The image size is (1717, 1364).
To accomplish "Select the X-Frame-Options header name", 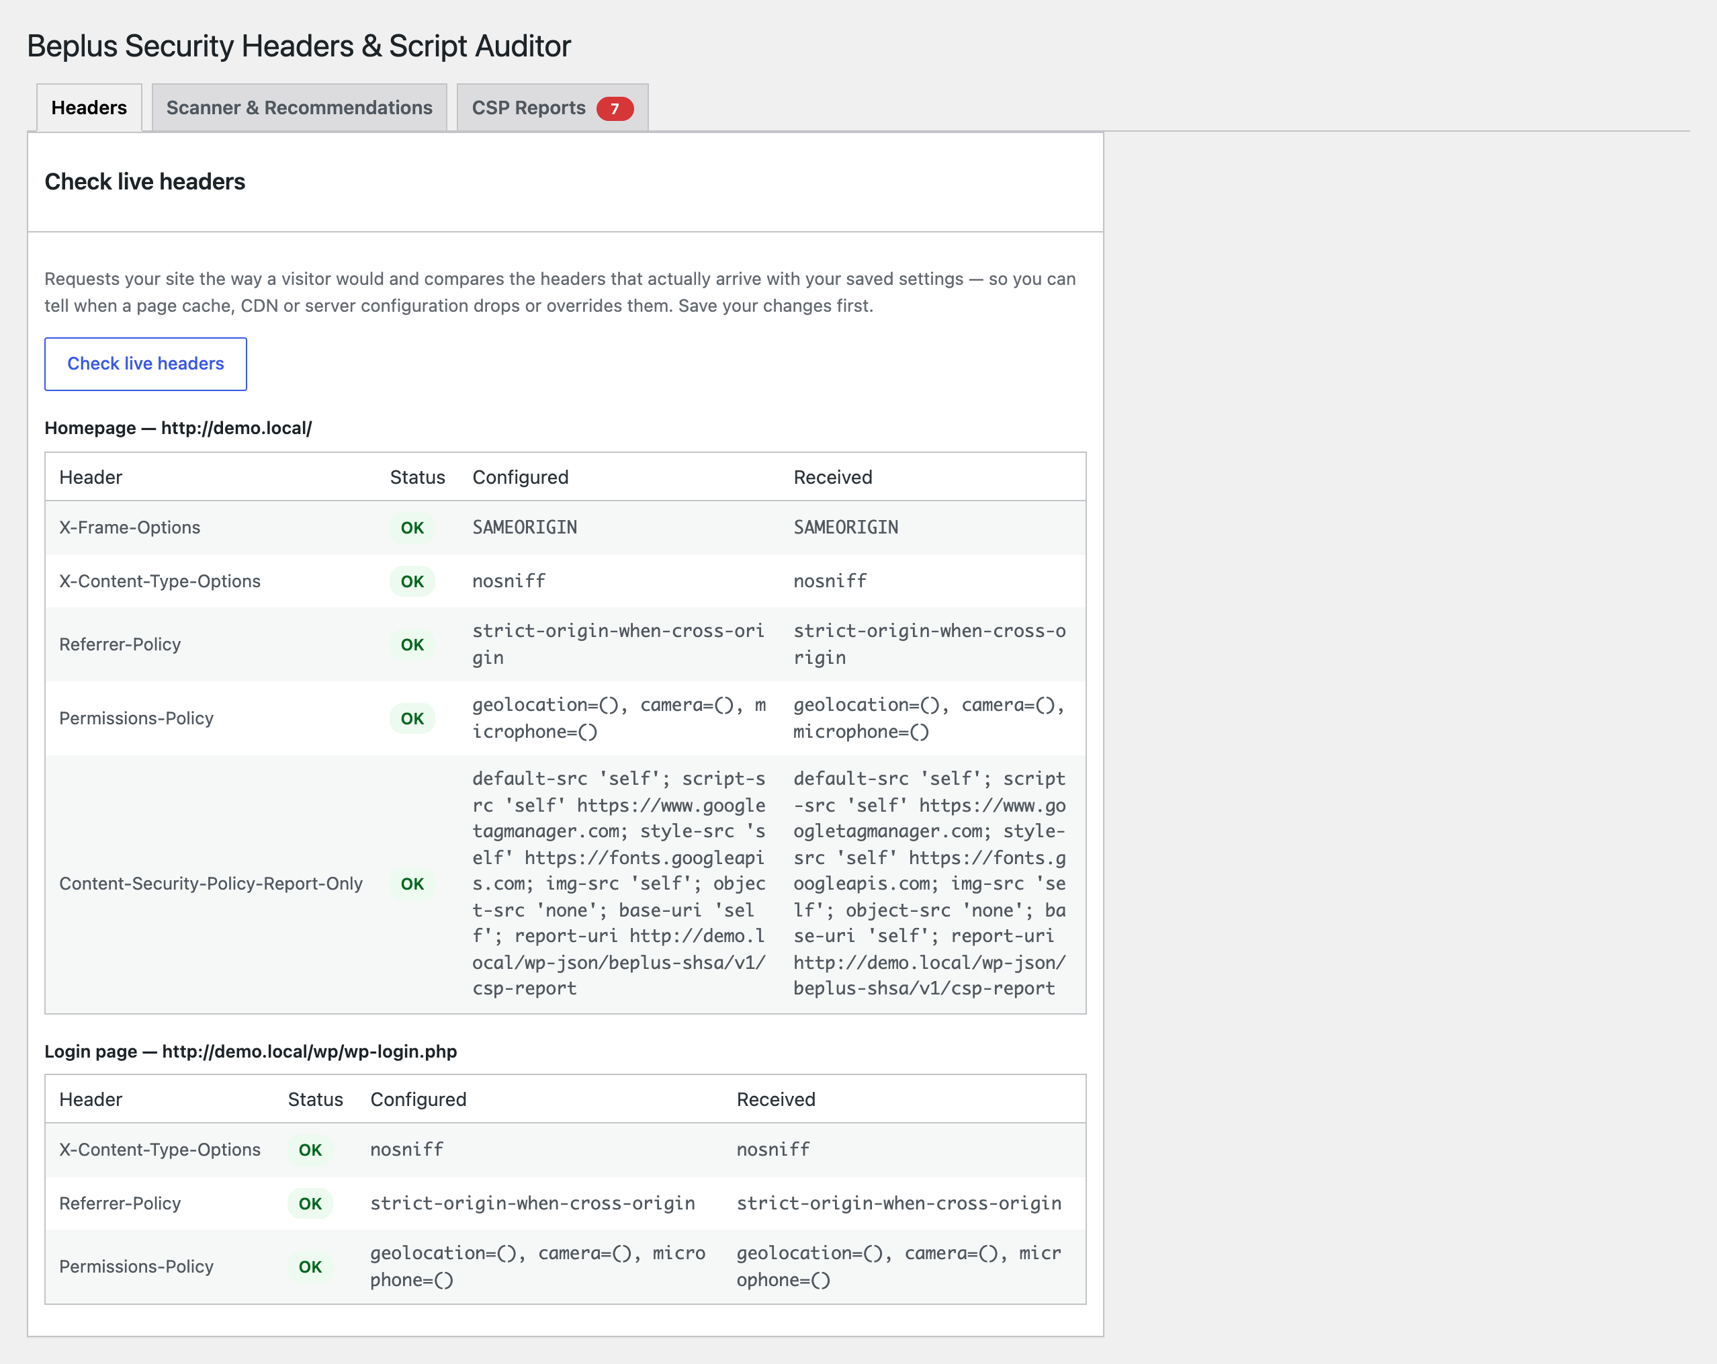I will (x=130, y=527).
